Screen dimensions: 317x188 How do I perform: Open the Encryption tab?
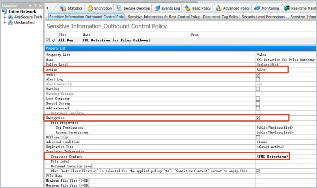(x=99, y=8)
